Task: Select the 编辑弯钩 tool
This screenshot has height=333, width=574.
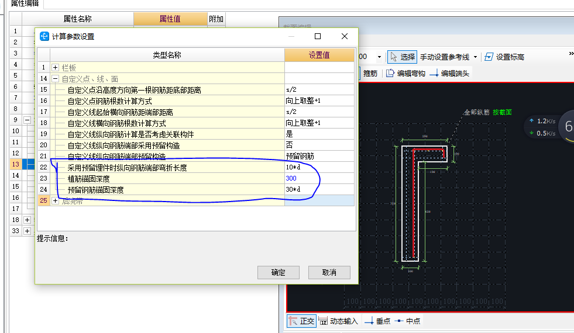Action: (x=405, y=74)
